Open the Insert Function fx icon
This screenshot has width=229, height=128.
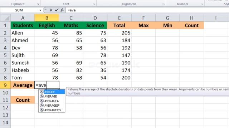[x=62, y=10]
